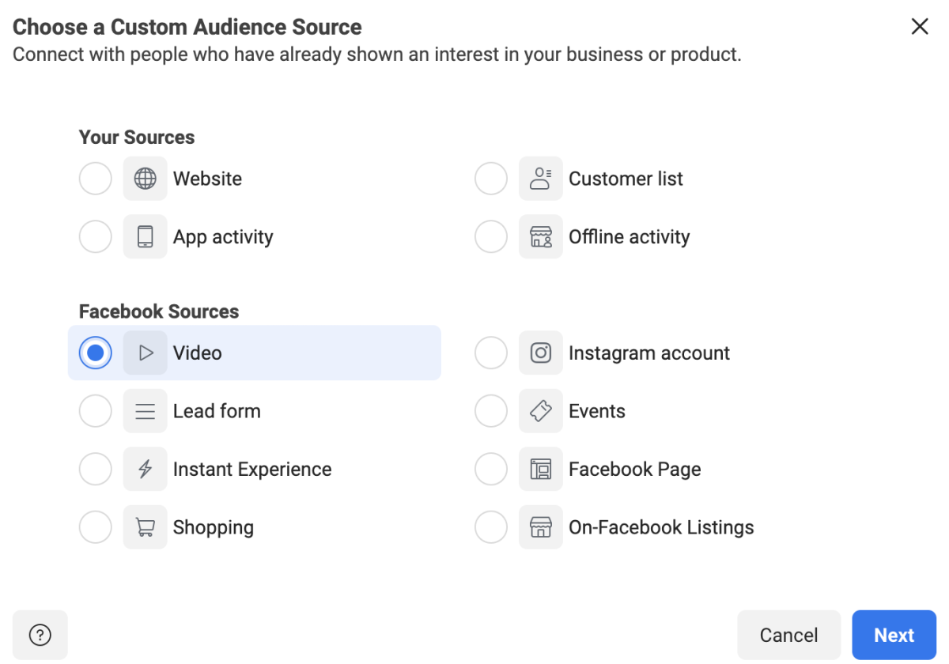The height and width of the screenshot is (664, 949).
Task: Click the Events ticket icon
Action: point(541,411)
